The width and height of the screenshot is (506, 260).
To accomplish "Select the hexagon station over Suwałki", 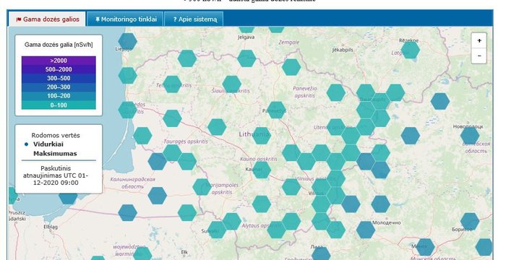I will pos(217,230).
